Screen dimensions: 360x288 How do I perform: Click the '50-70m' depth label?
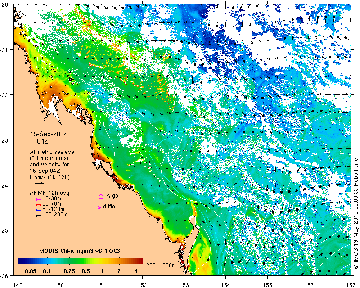[52, 204]
